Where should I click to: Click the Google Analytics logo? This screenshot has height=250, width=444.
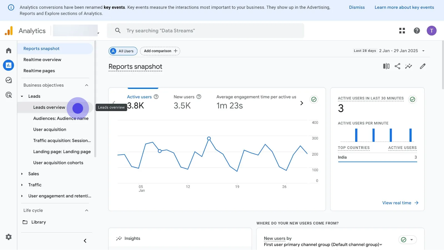coord(9,31)
